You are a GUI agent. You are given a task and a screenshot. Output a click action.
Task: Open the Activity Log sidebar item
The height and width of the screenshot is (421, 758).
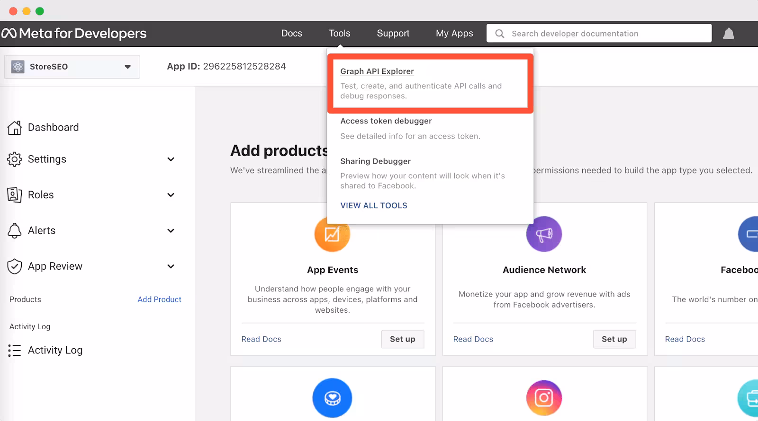[x=55, y=350]
